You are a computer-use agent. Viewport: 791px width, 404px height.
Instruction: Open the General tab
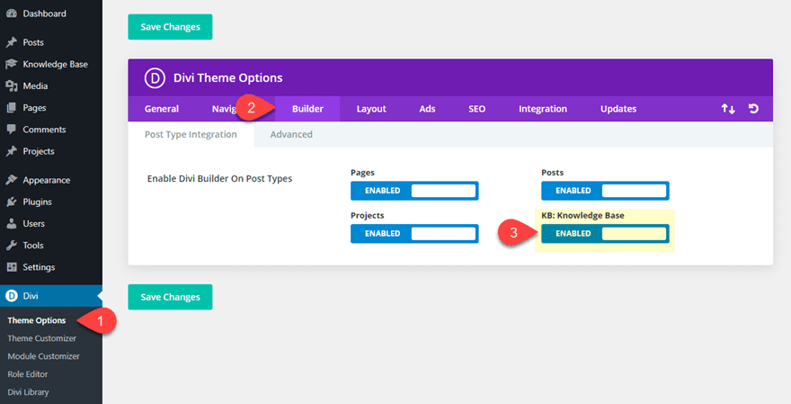click(x=162, y=109)
